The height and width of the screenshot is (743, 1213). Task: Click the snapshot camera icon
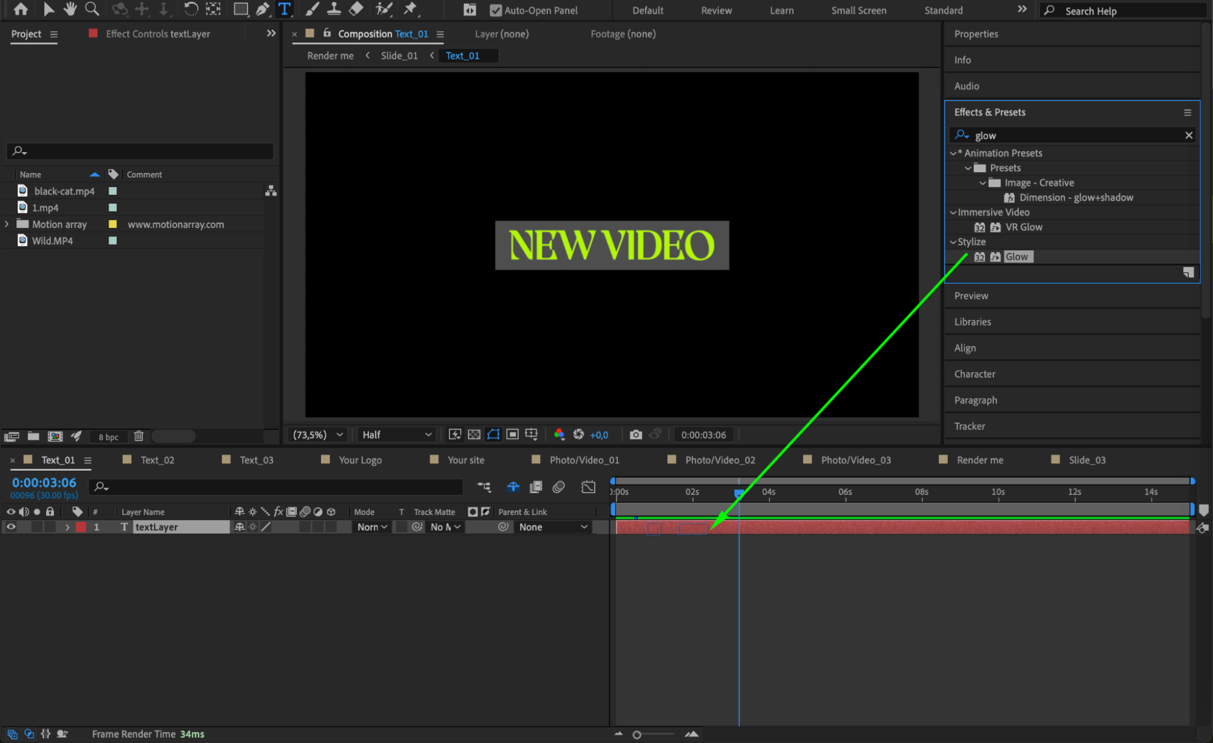[x=635, y=434]
